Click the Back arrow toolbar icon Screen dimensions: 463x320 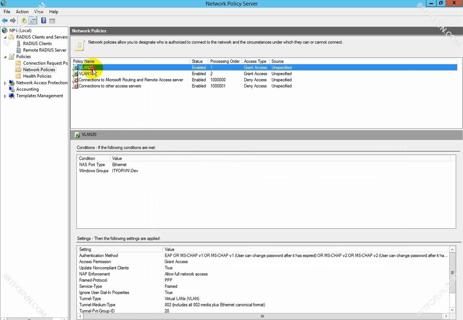[x=5, y=21]
